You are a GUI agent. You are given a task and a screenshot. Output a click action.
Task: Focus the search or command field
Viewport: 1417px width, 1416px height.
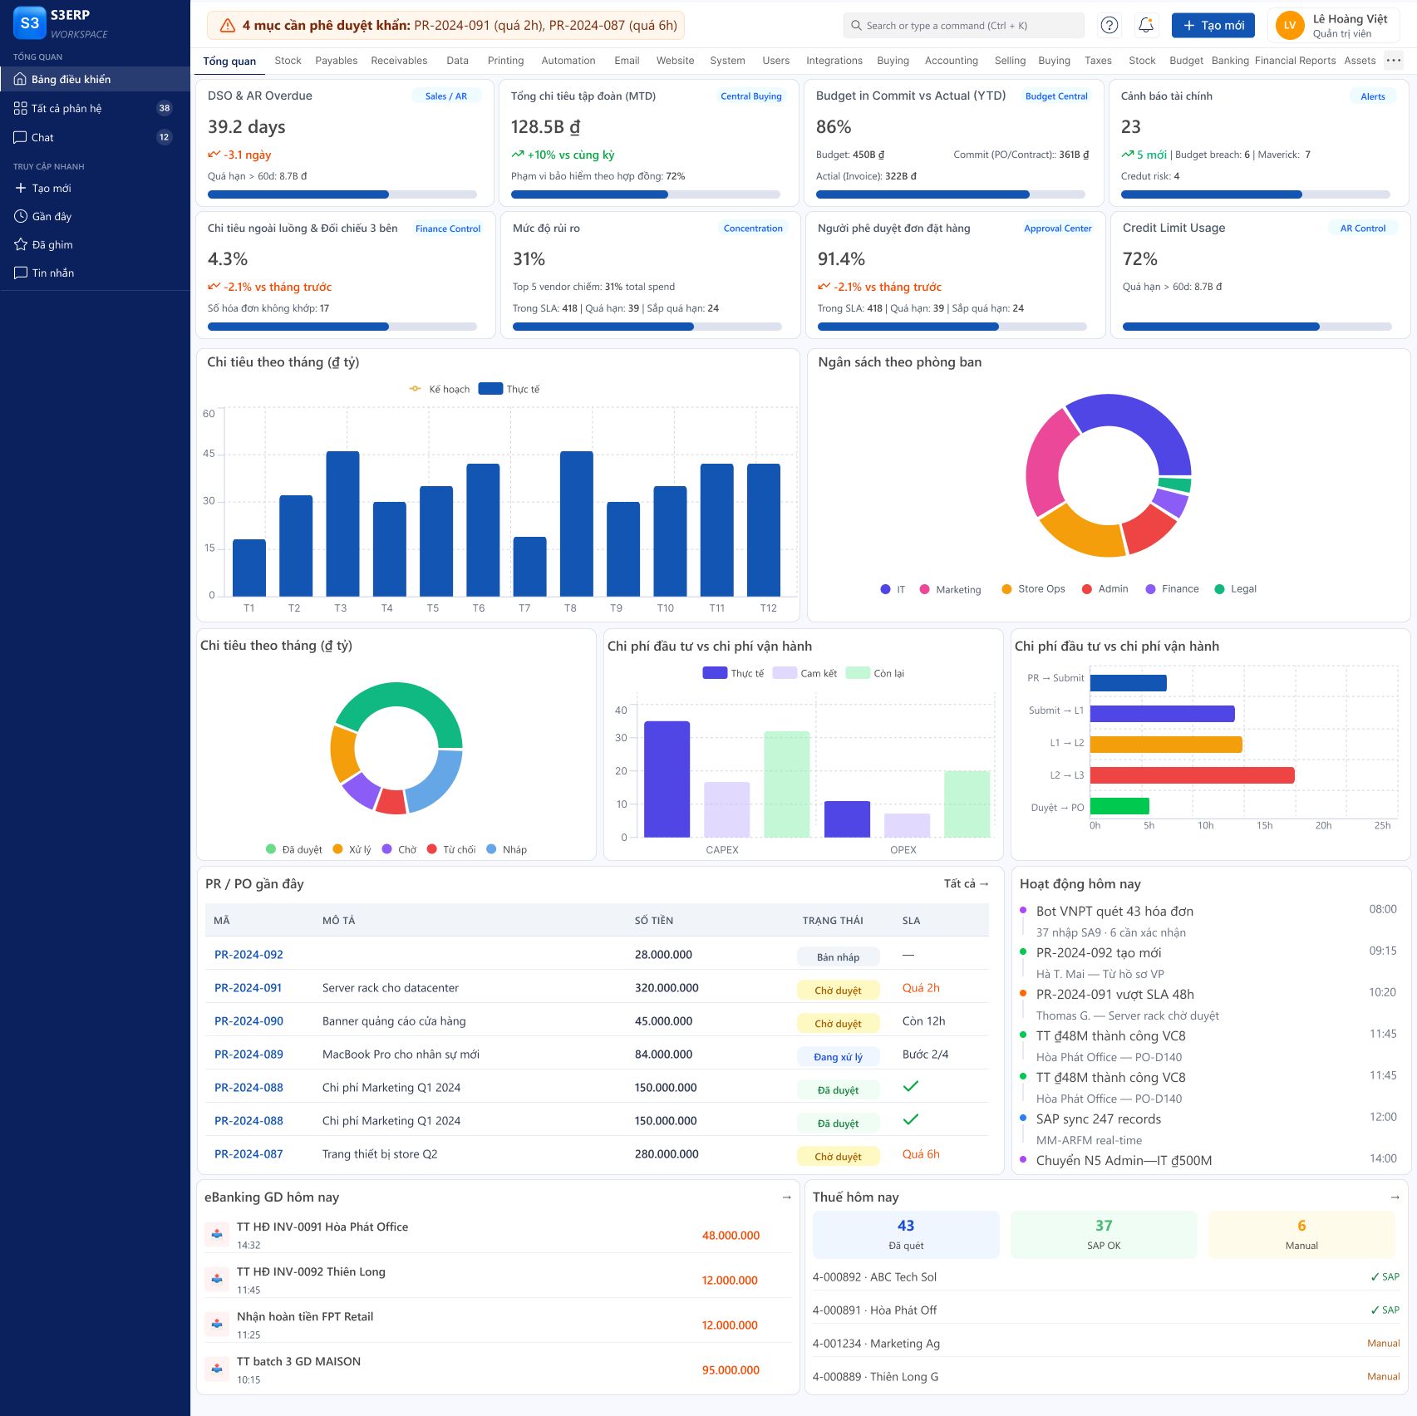[963, 25]
